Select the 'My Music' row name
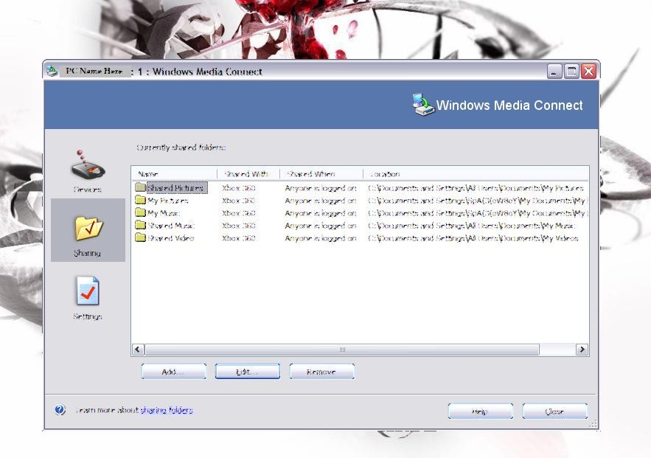The height and width of the screenshot is (458, 651). click(x=164, y=213)
